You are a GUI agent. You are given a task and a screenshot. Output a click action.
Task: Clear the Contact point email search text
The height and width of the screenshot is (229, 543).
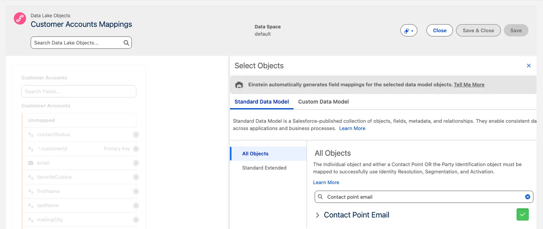point(527,197)
